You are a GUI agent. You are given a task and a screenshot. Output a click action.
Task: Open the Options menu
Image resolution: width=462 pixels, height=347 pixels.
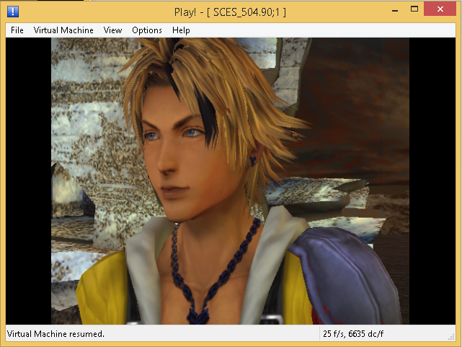pos(147,30)
